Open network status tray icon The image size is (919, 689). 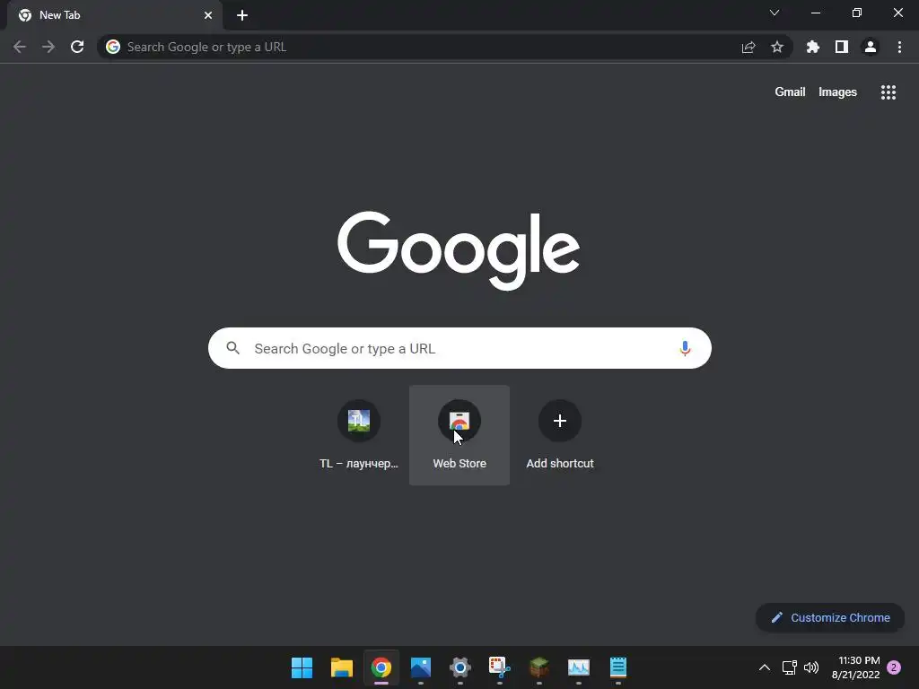click(x=790, y=667)
